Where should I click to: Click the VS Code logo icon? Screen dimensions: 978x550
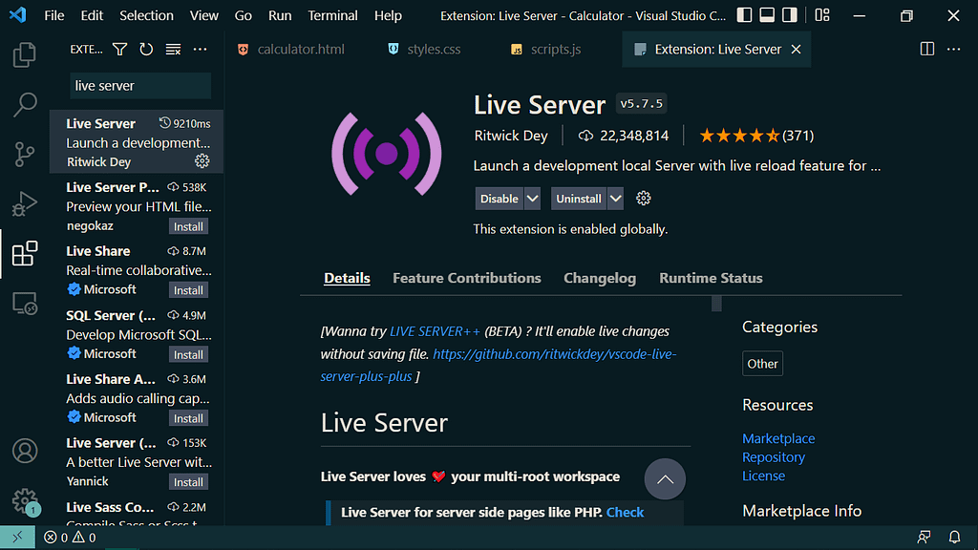(17, 15)
